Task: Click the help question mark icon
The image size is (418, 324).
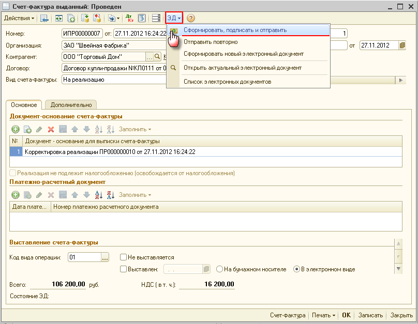Action: (190, 18)
